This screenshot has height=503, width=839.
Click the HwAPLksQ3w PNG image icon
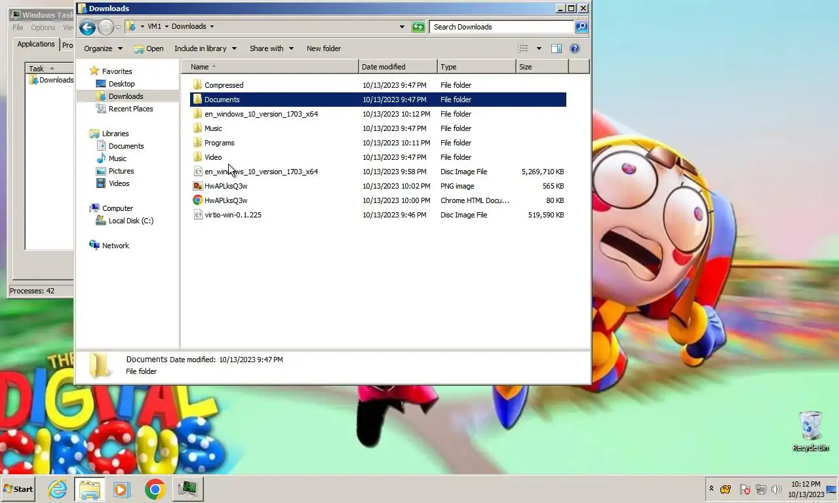tap(197, 186)
